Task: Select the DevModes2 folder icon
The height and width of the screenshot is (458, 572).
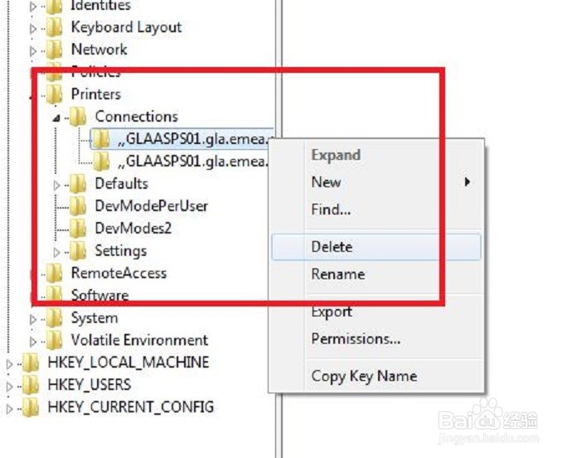Action: point(78,229)
